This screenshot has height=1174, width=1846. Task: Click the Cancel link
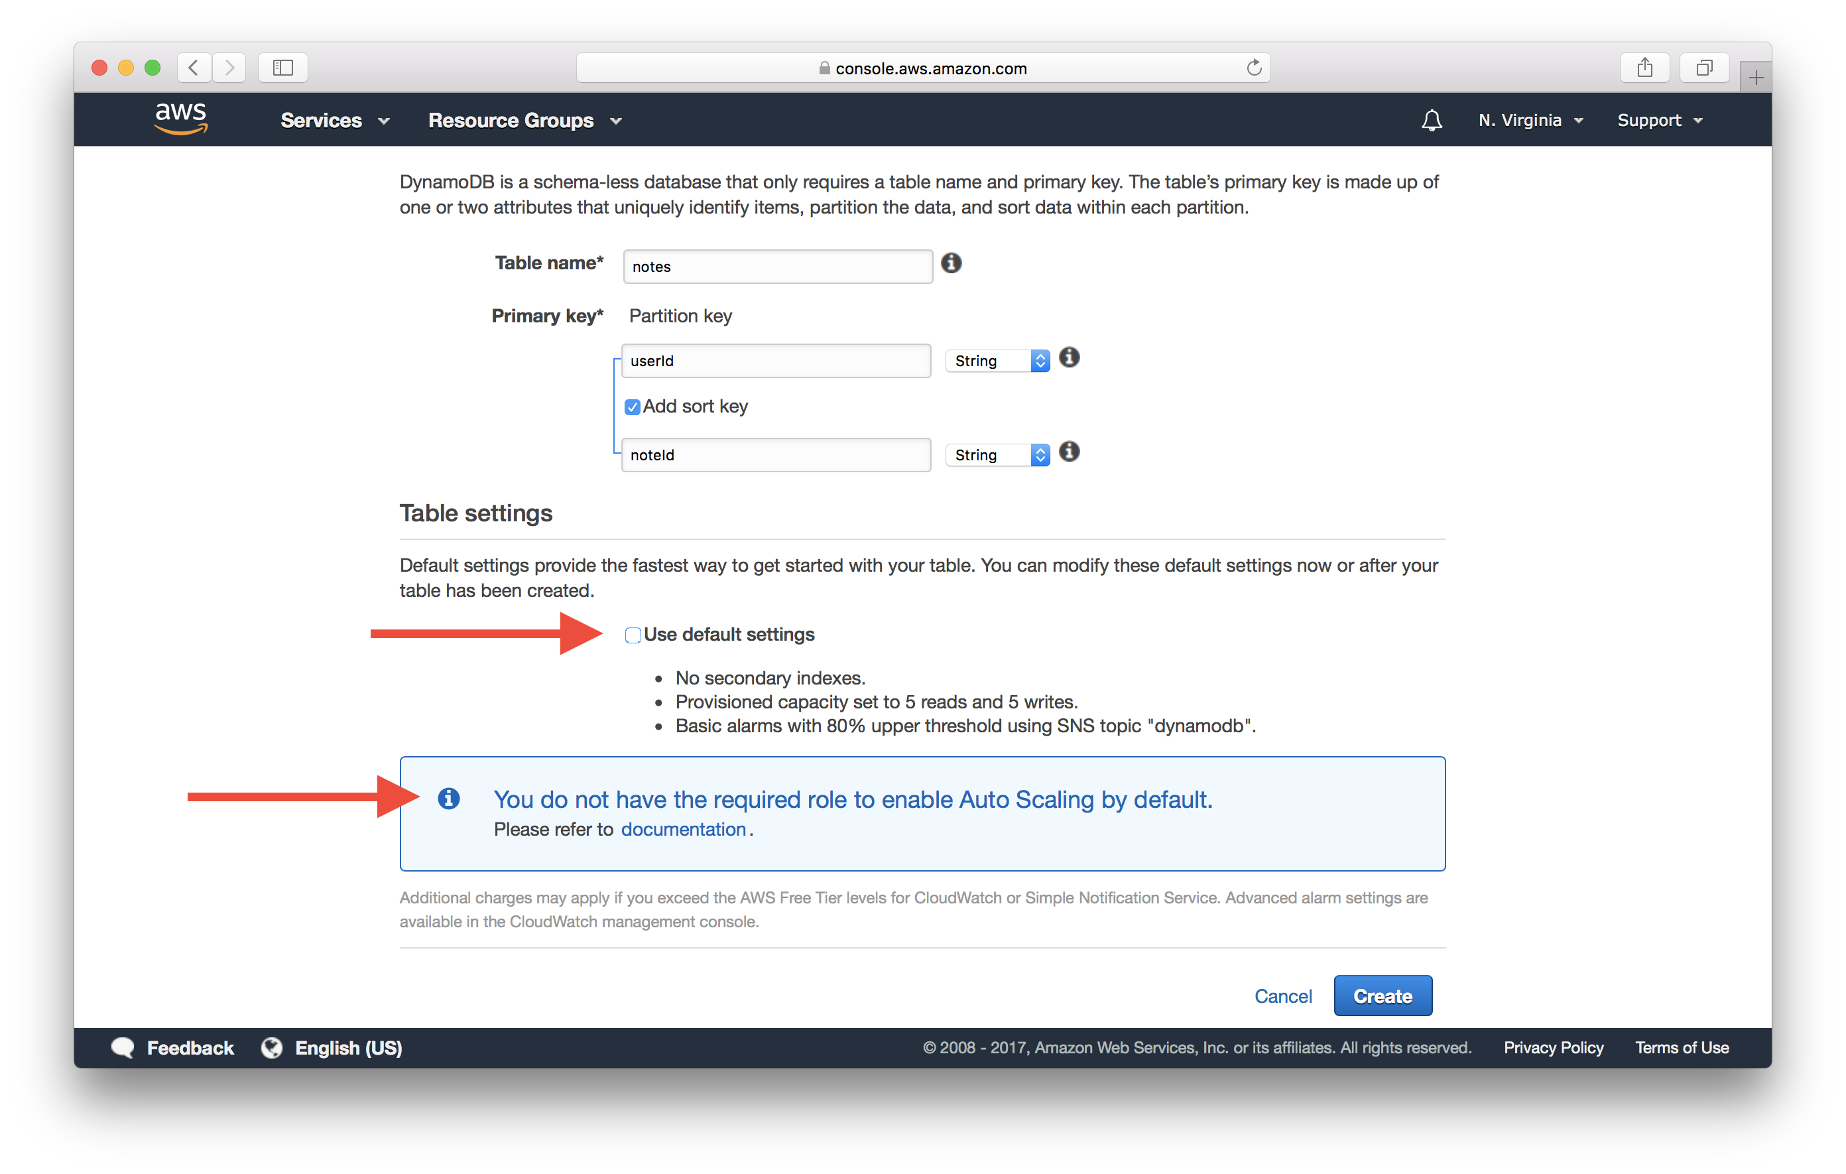coord(1282,996)
